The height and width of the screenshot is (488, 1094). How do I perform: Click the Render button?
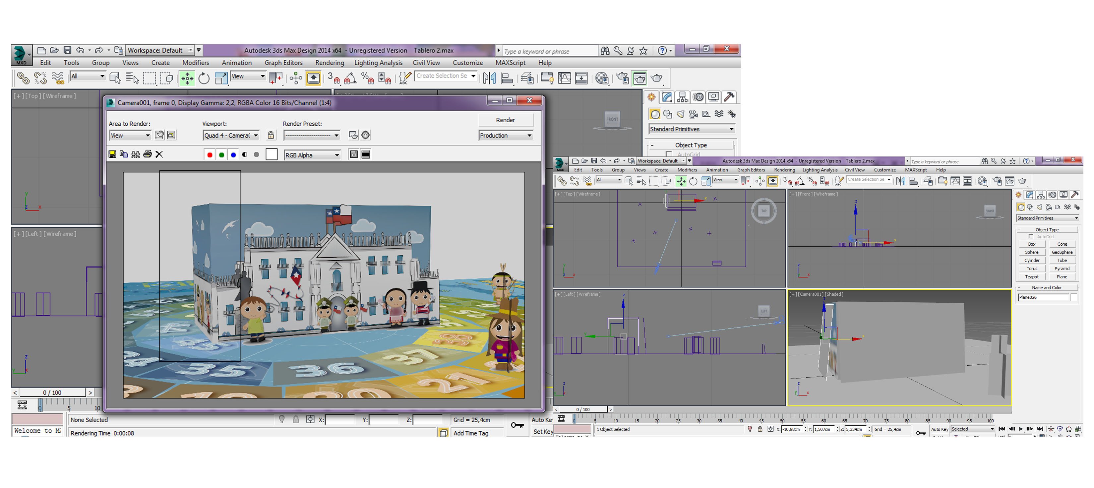tap(505, 120)
